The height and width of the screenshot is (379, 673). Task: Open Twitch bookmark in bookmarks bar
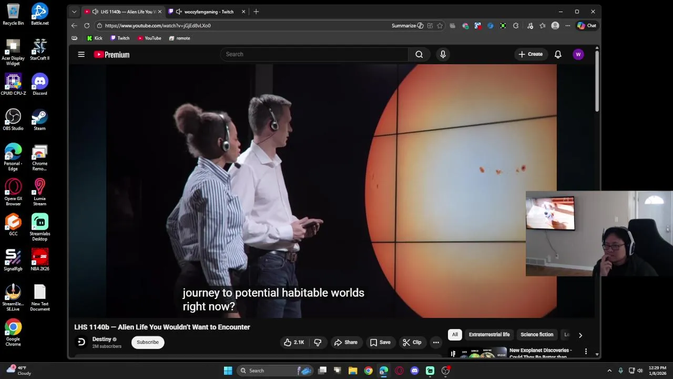[120, 38]
